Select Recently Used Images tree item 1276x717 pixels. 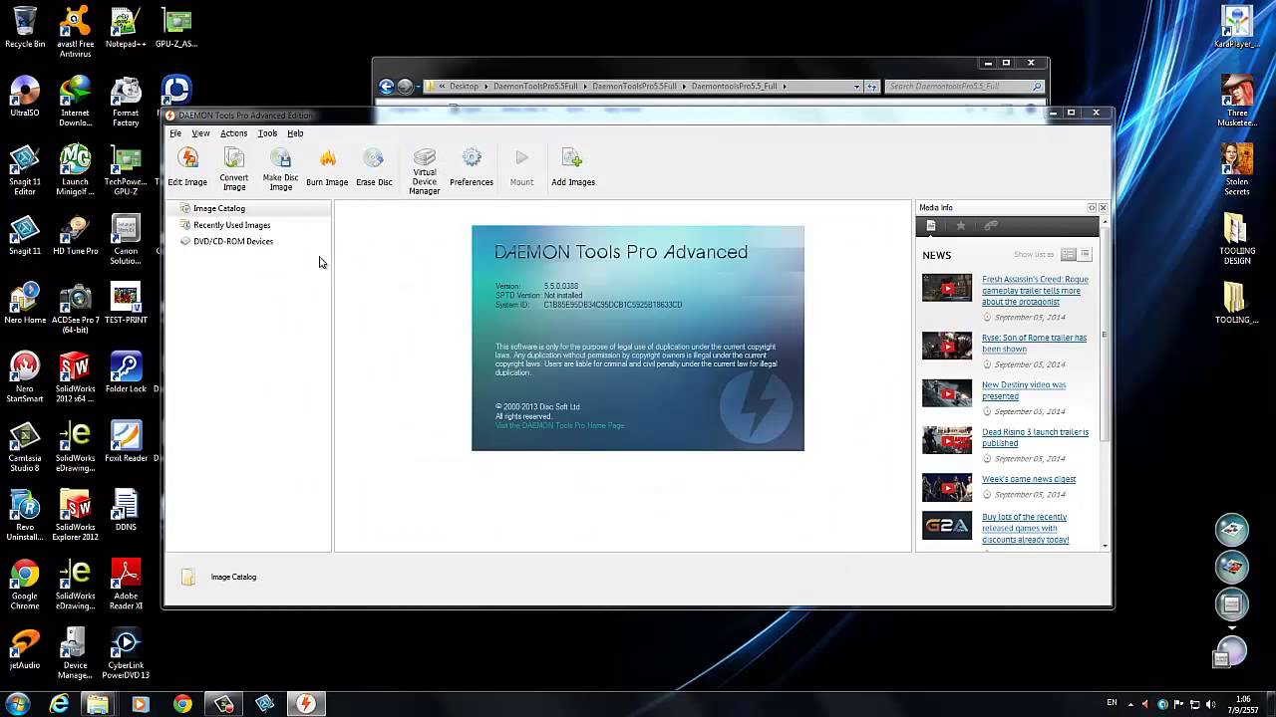[x=231, y=225]
